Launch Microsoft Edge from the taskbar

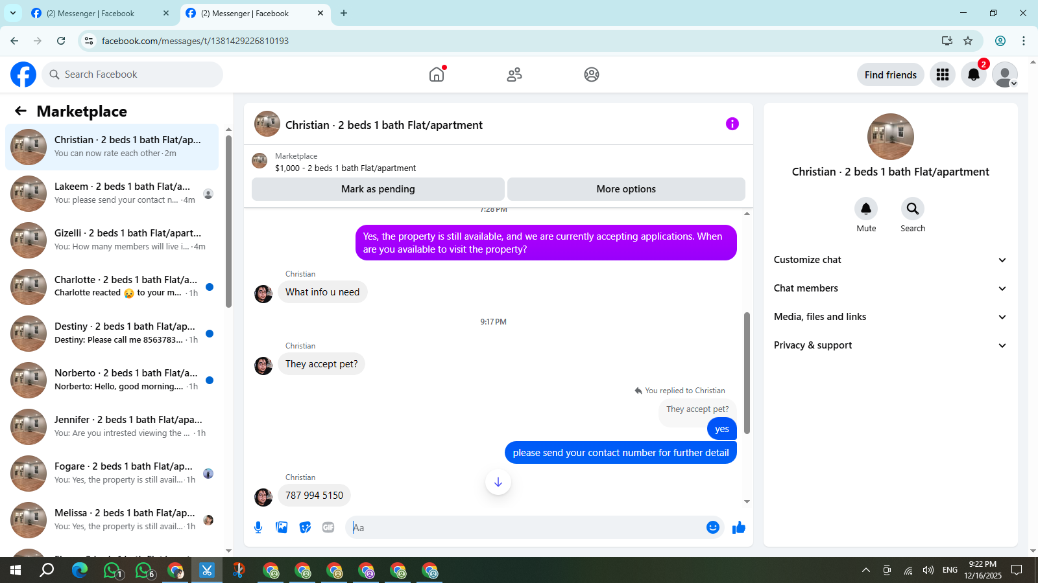coord(79,570)
